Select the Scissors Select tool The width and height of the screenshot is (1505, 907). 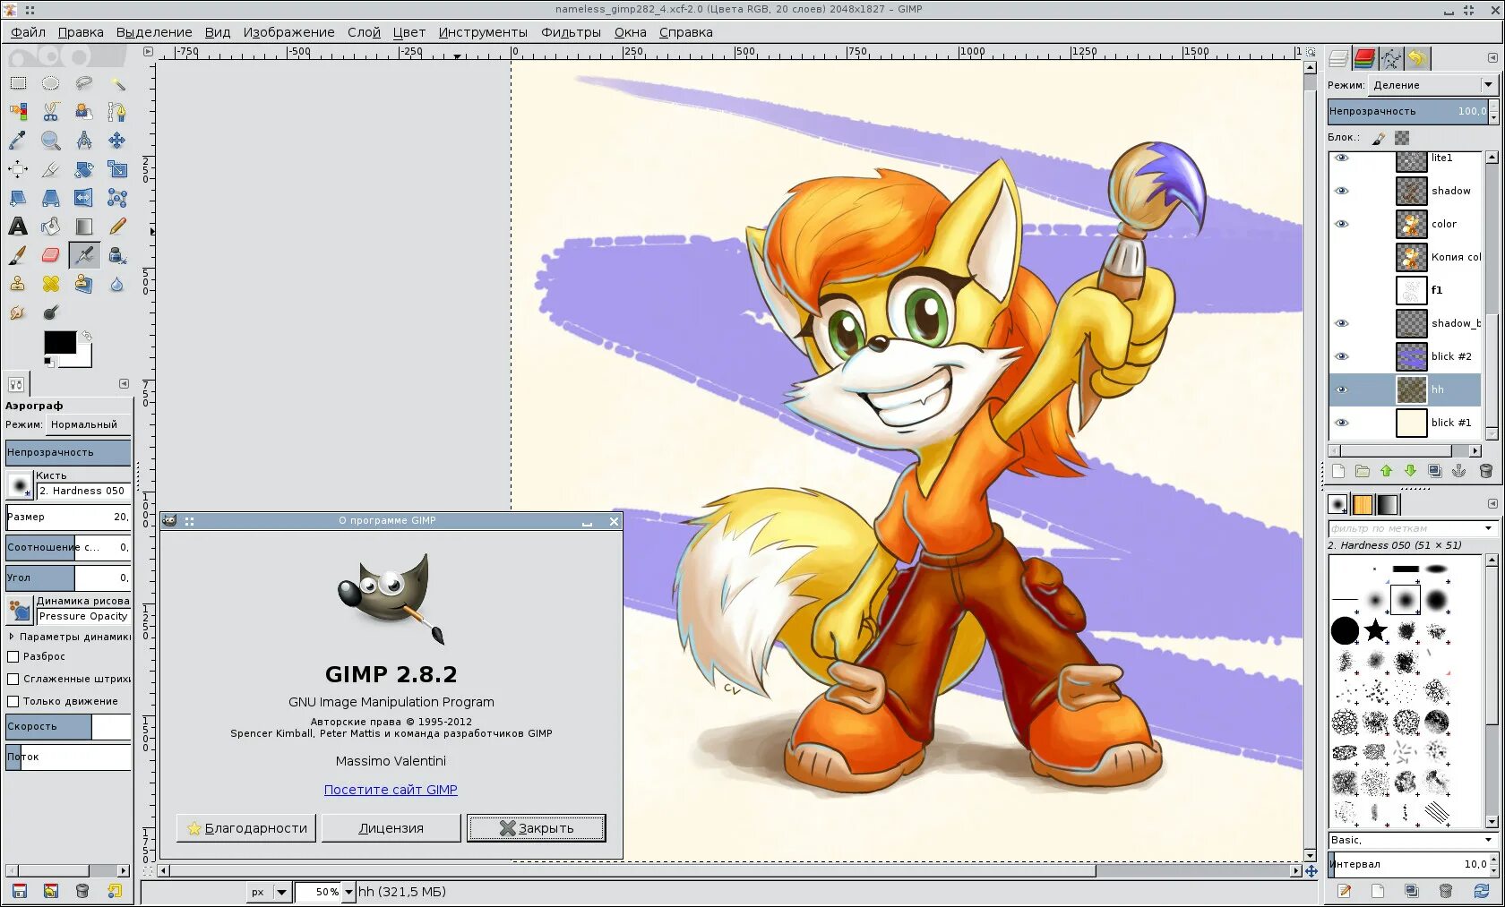coord(51,112)
